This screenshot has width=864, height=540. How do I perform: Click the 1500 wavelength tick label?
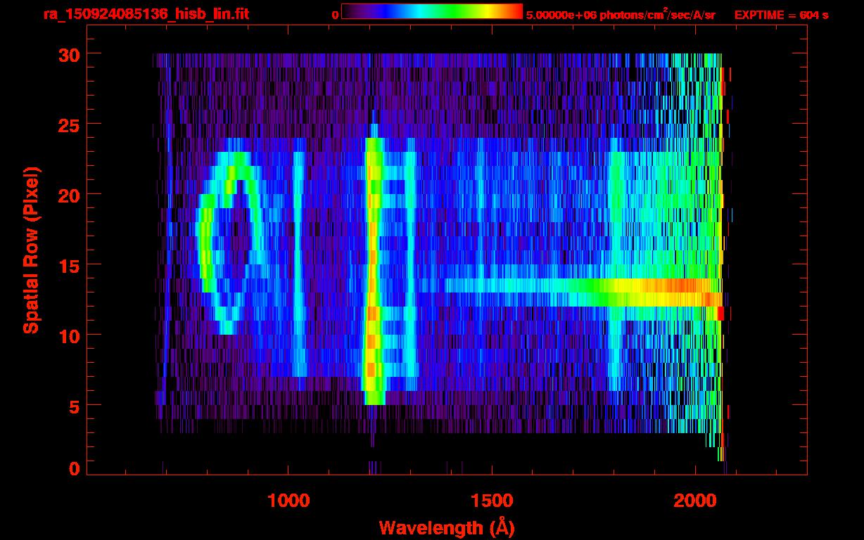492,501
